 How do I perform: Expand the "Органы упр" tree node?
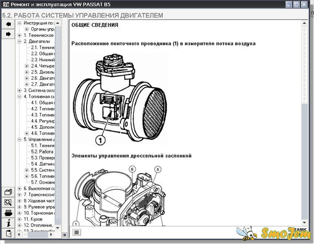click(27, 29)
